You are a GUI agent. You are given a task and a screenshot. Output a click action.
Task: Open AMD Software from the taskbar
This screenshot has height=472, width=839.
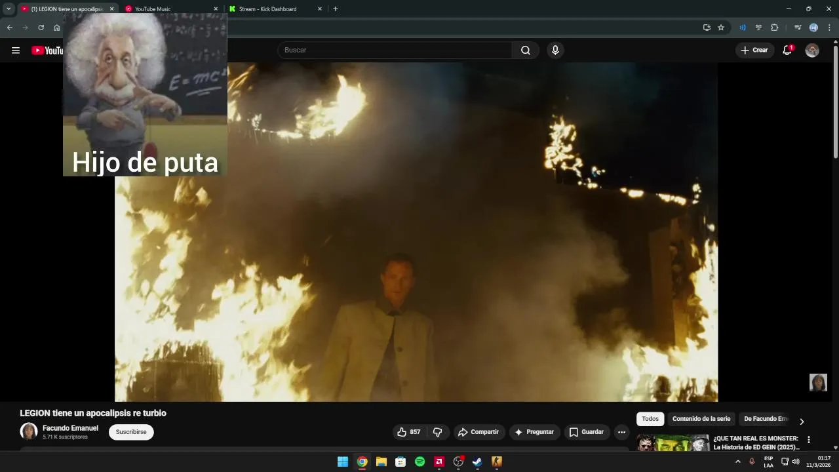(439, 462)
